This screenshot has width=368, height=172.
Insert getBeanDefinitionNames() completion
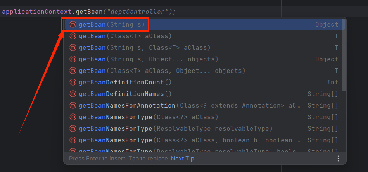125,94
